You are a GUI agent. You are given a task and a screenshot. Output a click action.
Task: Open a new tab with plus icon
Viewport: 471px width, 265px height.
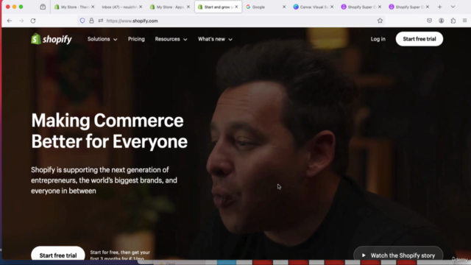(440, 7)
